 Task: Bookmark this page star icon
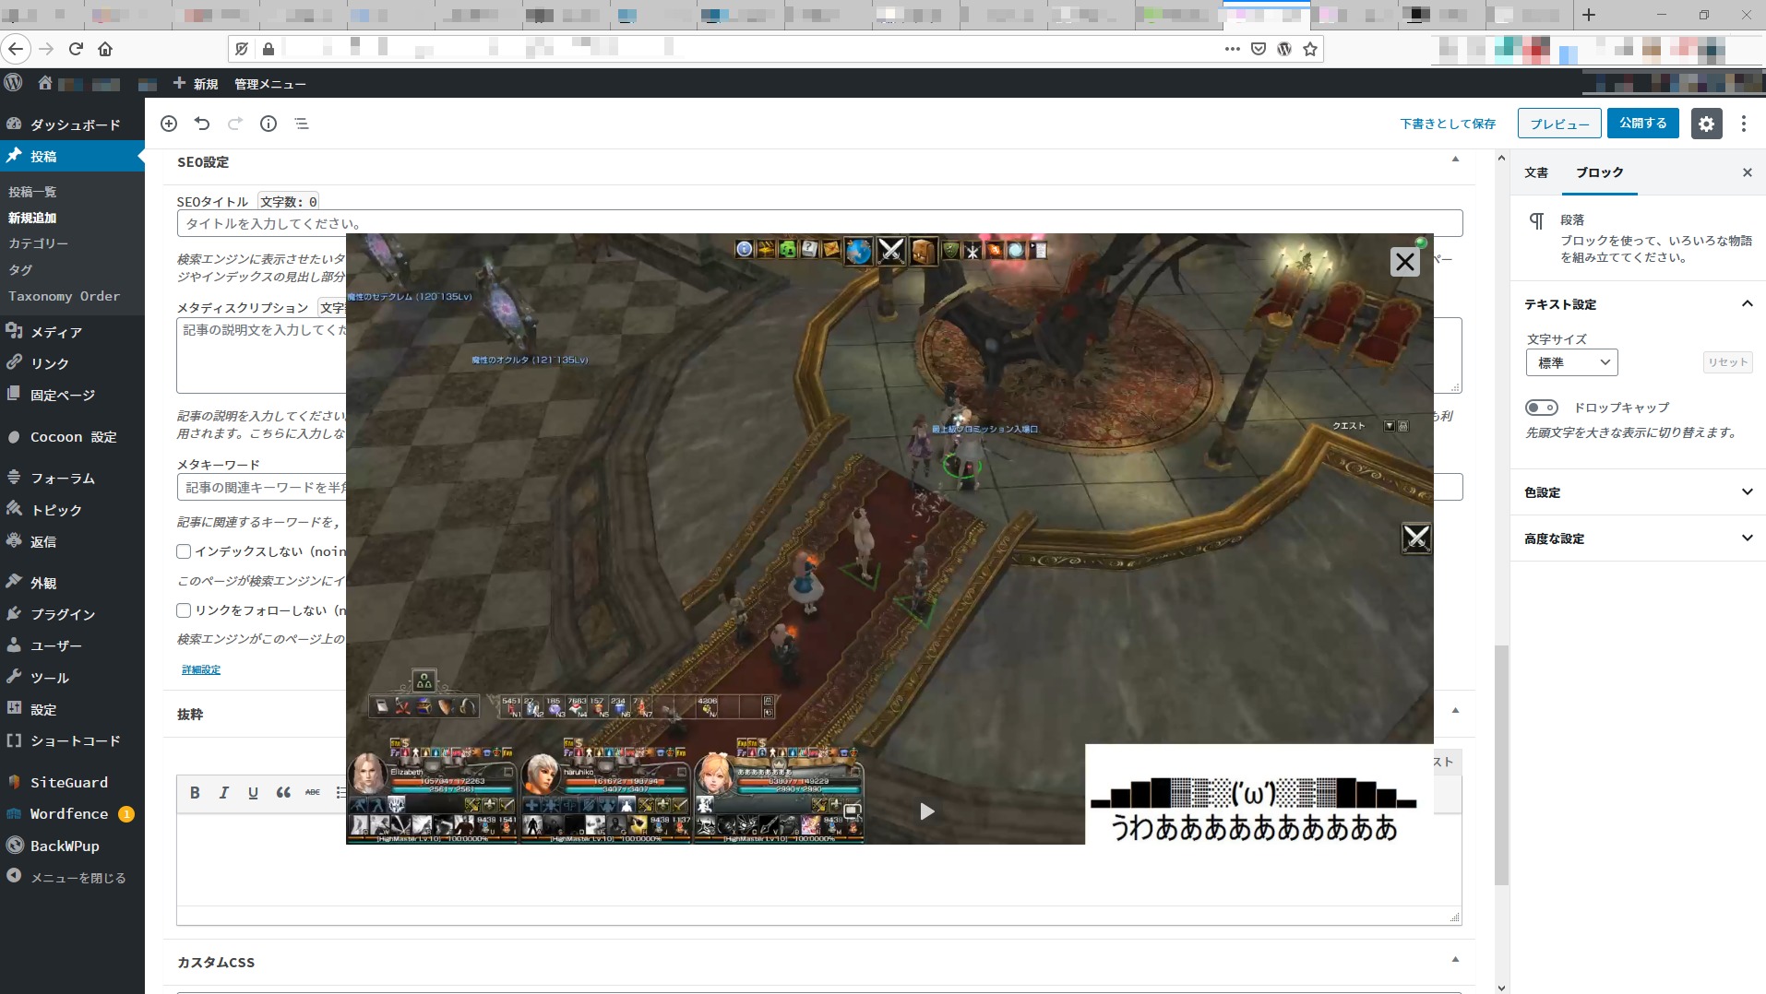[1310, 49]
